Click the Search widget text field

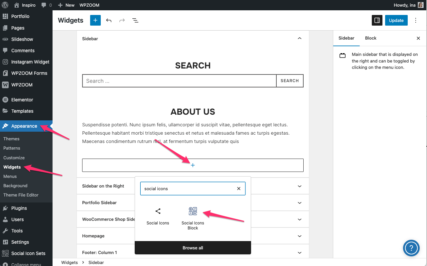click(179, 81)
